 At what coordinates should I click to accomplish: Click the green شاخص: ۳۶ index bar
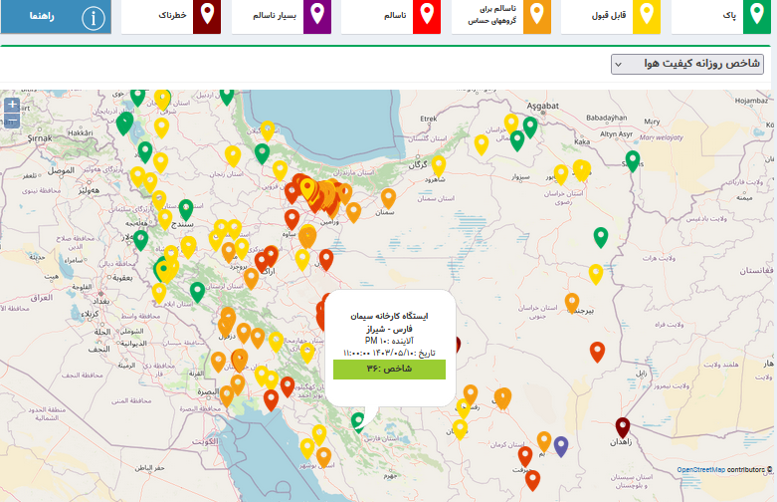389,370
